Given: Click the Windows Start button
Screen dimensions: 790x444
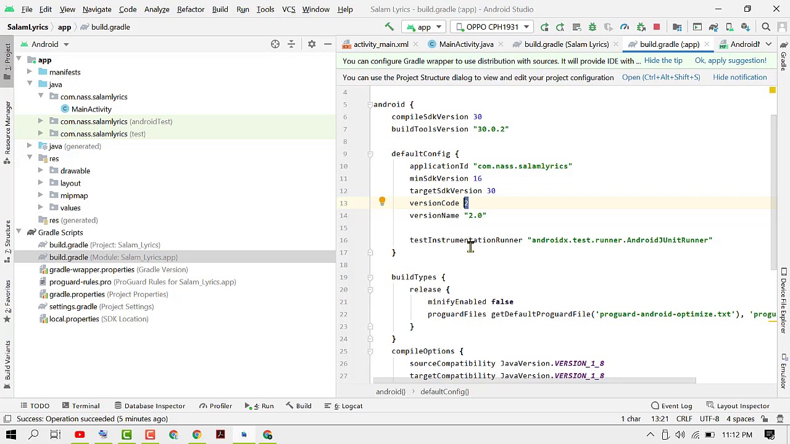Looking at the screenshot, I should [10, 435].
